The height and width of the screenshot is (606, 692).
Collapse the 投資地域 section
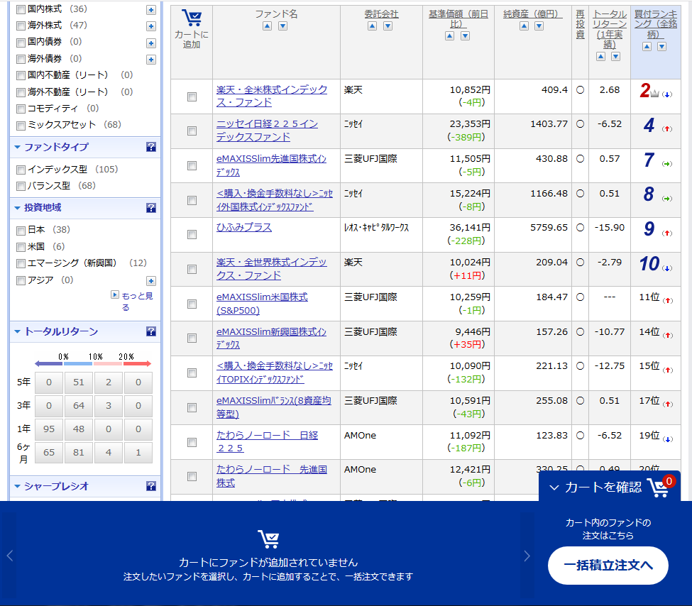17,208
